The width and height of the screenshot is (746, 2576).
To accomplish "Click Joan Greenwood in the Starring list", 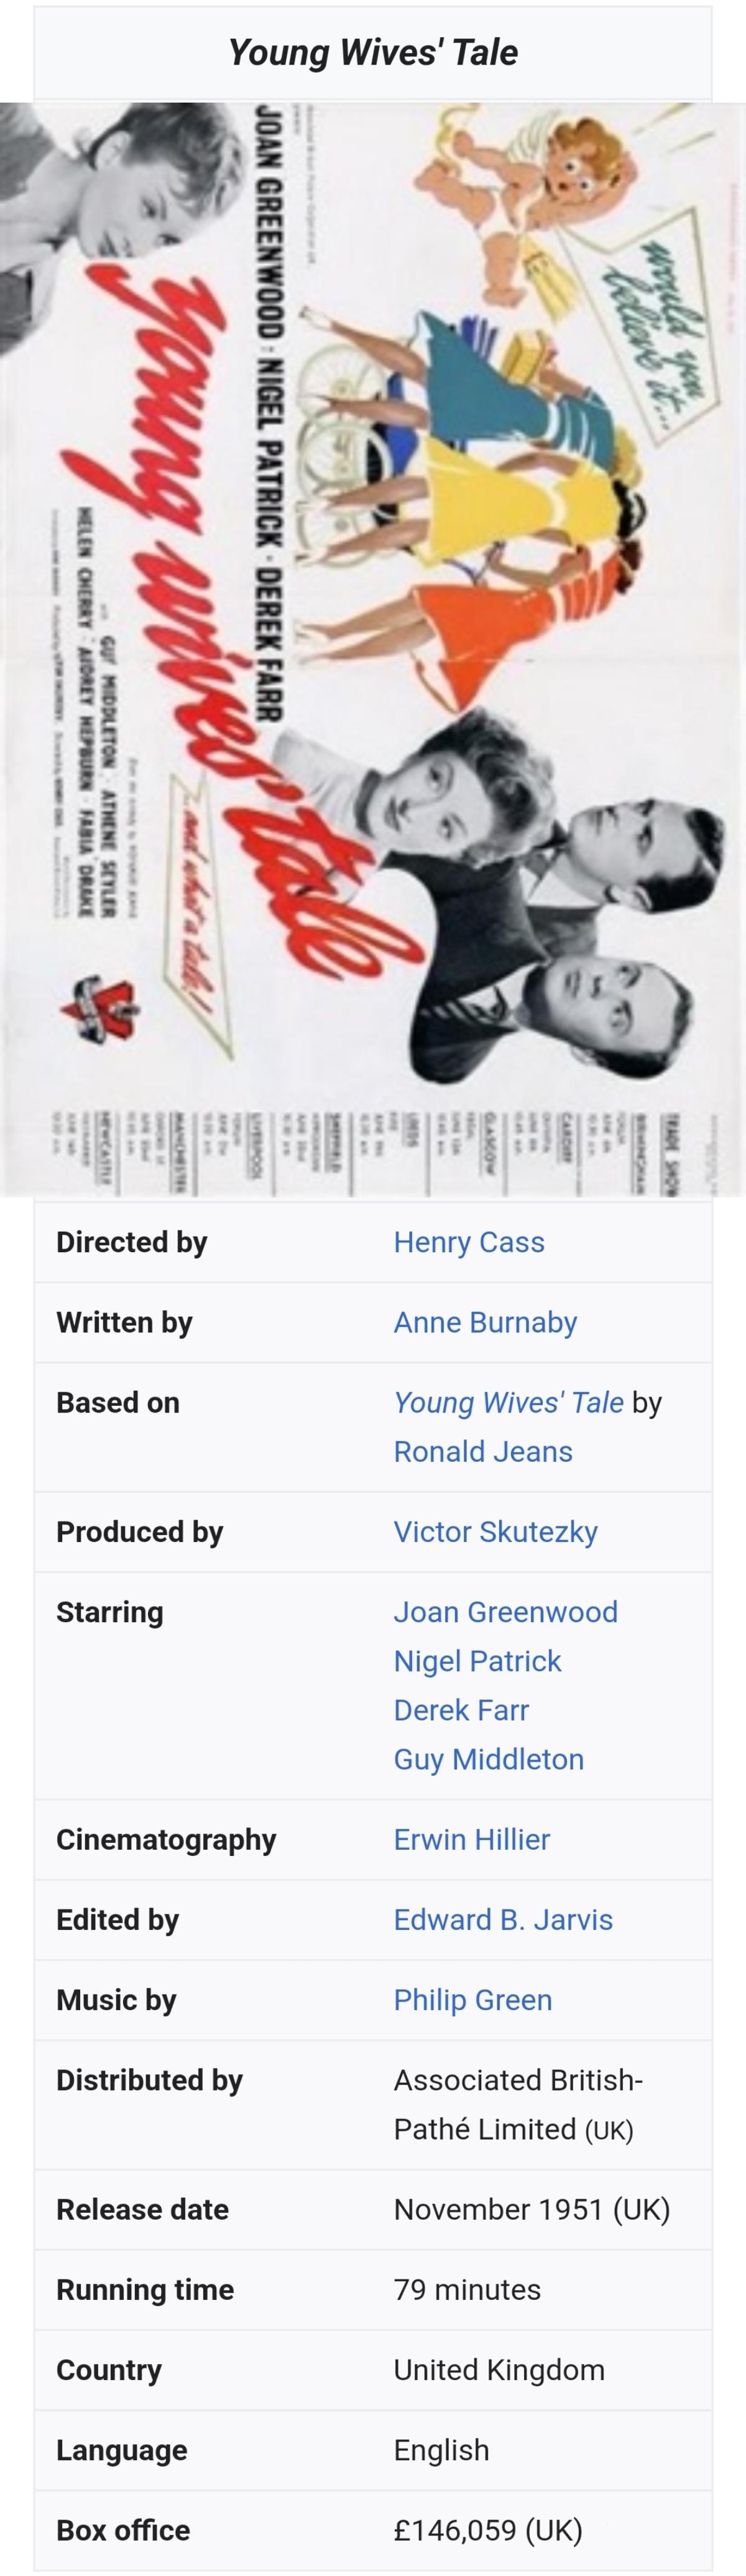I will pos(505,1611).
